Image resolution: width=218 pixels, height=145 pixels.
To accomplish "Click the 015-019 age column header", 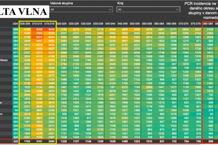I will click(50, 24).
